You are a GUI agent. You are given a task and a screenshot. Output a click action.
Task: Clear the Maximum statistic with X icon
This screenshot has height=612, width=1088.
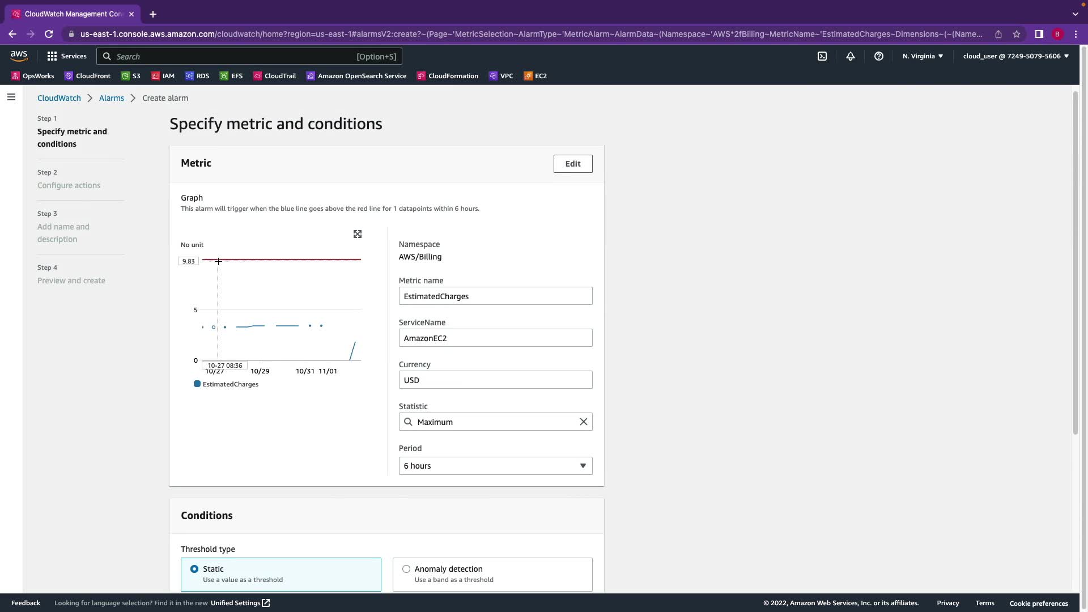click(x=583, y=422)
